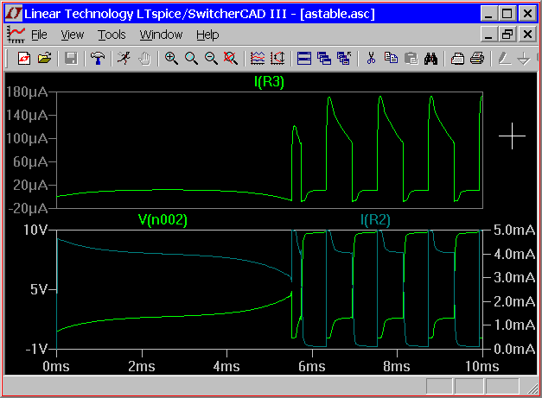The image size is (542, 398).
Task: Click the V(n002) trace label
Action: point(163,220)
